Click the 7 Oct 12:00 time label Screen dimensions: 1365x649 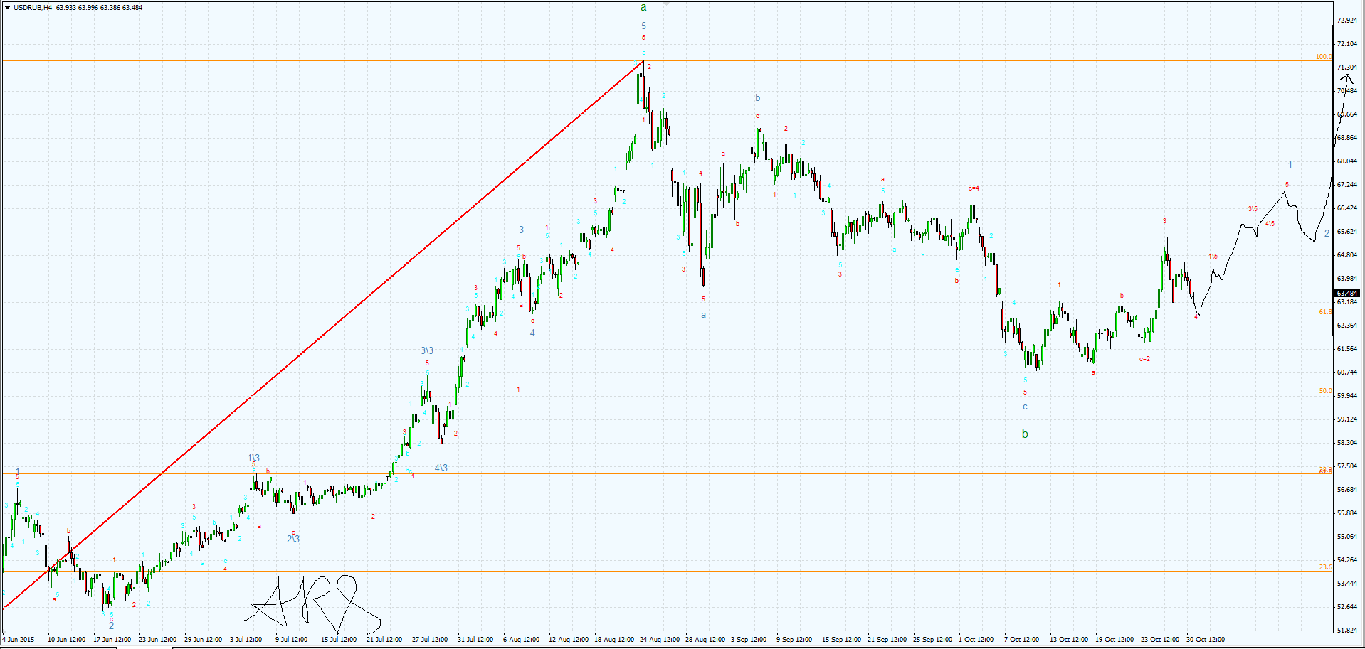[1022, 640]
